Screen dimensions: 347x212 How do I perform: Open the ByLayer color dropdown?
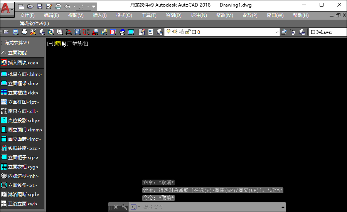[328, 32]
